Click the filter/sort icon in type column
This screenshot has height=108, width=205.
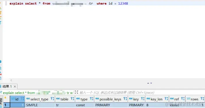(x=92, y=99)
